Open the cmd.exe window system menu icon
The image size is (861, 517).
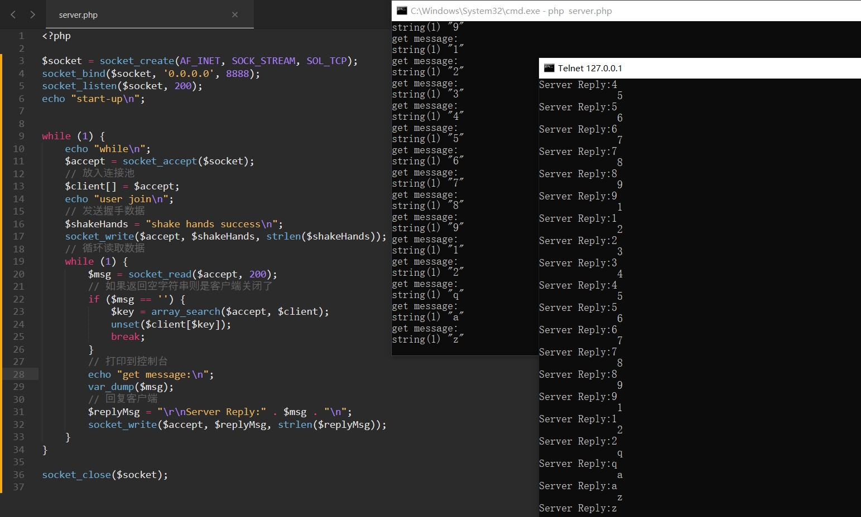(402, 11)
